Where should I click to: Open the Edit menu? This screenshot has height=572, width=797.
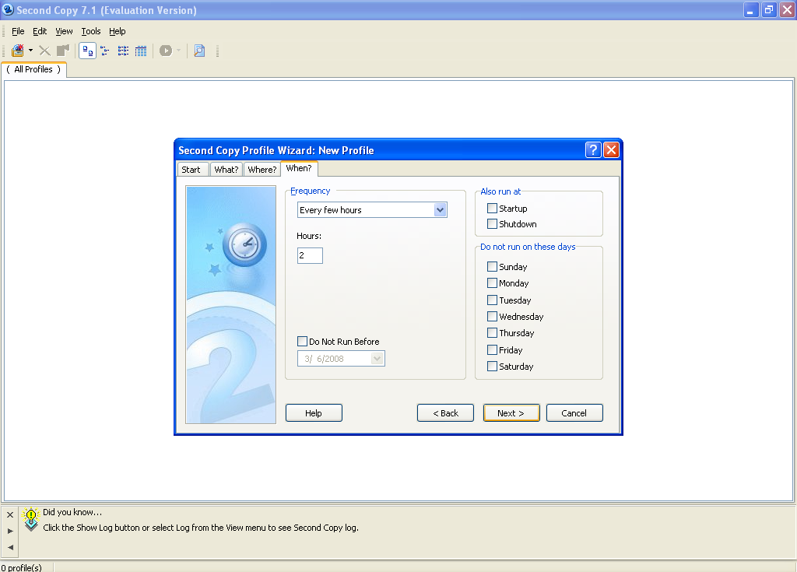[40, 31]
